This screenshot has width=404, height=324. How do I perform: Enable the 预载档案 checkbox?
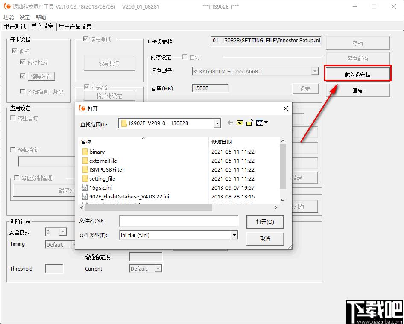(13, 150)
